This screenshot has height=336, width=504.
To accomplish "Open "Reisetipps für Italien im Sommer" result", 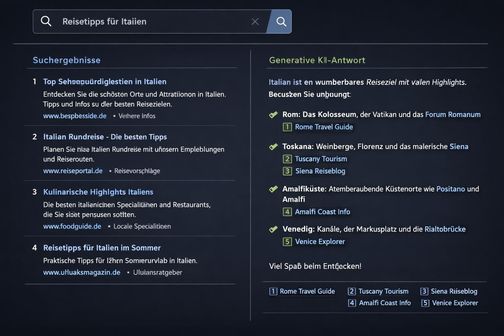I will [102, 248].
